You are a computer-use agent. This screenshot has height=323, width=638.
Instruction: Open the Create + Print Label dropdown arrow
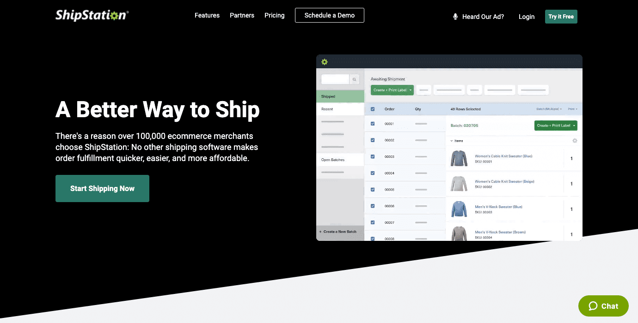(411, 90)
